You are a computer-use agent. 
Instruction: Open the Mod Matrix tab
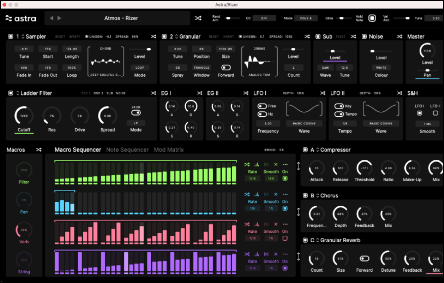(168, 150)
